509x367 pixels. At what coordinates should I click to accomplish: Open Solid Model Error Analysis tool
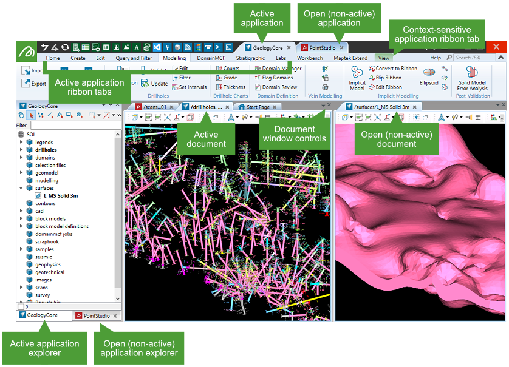point(472,73)
